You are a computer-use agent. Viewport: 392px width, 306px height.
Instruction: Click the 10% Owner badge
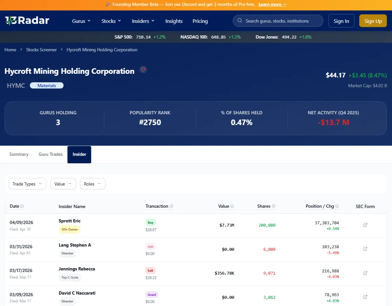(x=70, y=229)
